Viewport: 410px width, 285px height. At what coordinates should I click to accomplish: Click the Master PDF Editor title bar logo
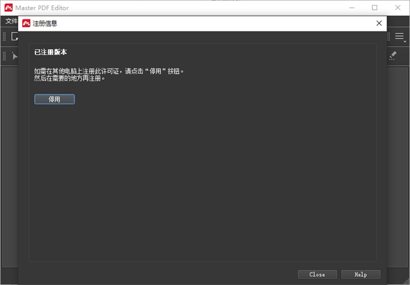tap(8, 8)
